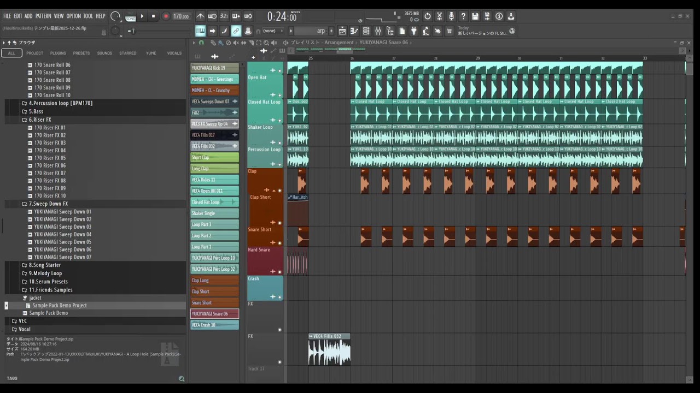
Task: Collapse the 7.Sweep Down FX folder
Action: point(45,204)
